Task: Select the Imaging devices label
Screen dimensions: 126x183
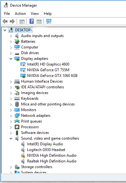Action: pos(35,93)
